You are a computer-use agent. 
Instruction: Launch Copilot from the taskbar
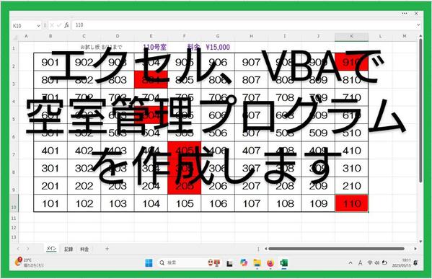pos(244,262)
